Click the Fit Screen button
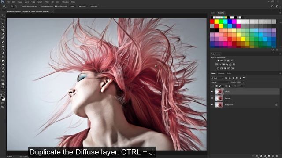 coord(82,7)
